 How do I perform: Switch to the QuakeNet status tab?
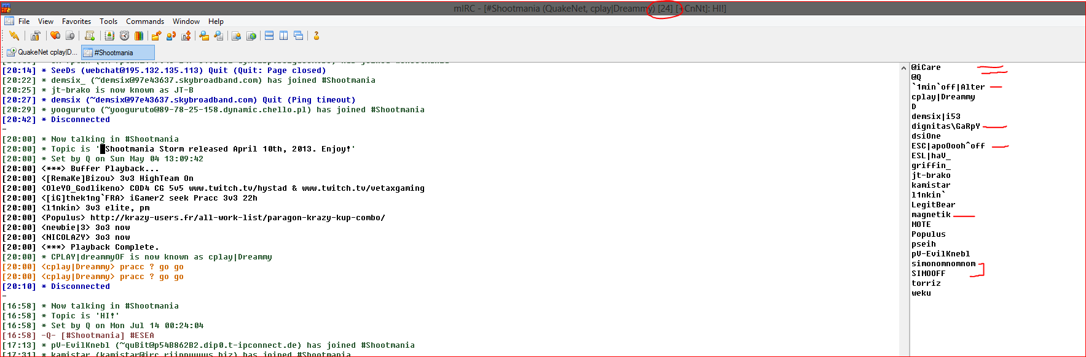pyautogui.click(x=42, y=52)
